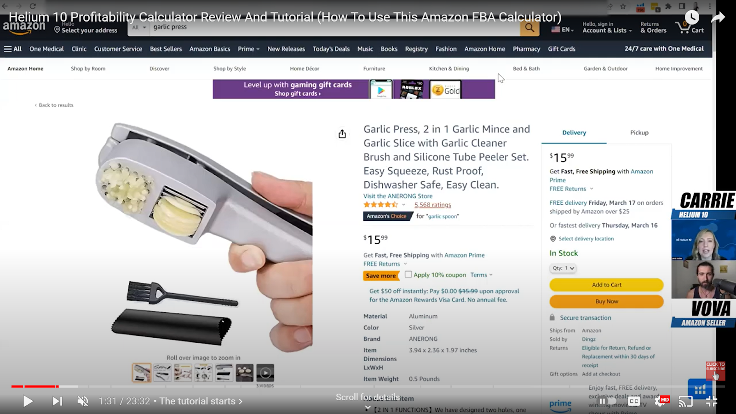
Task: Open YouTube player settings gear
Action: click(660, 401)
